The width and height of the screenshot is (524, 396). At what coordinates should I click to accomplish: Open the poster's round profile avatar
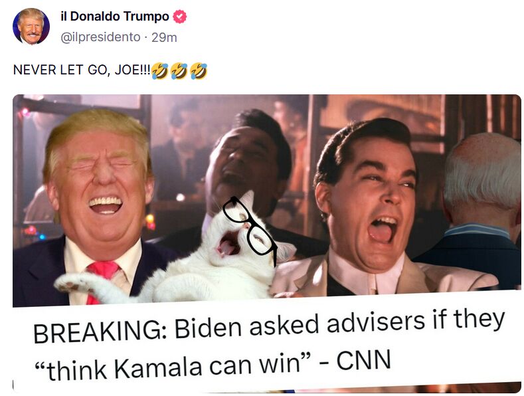pos(31,26)
